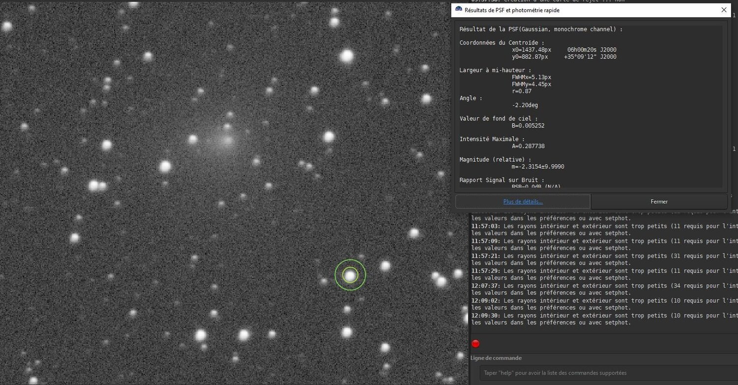Click the dialog title "Résultats de PSF et photométrie rapide"

(x=512, y=10)
